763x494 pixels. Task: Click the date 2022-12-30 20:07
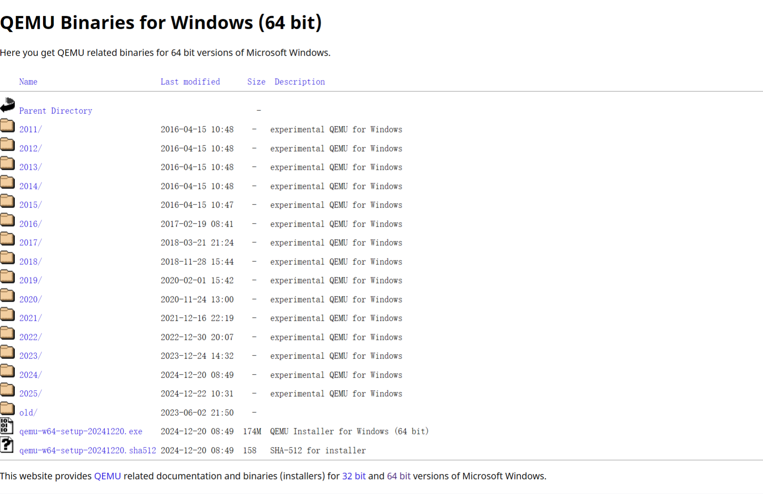click(x=197, y=337)
